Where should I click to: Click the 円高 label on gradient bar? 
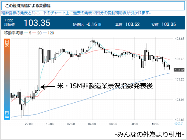coord(7,115)
